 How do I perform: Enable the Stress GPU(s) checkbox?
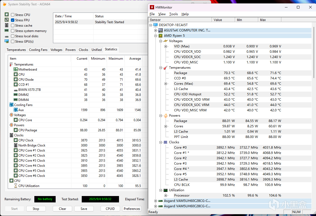point(13,41)
